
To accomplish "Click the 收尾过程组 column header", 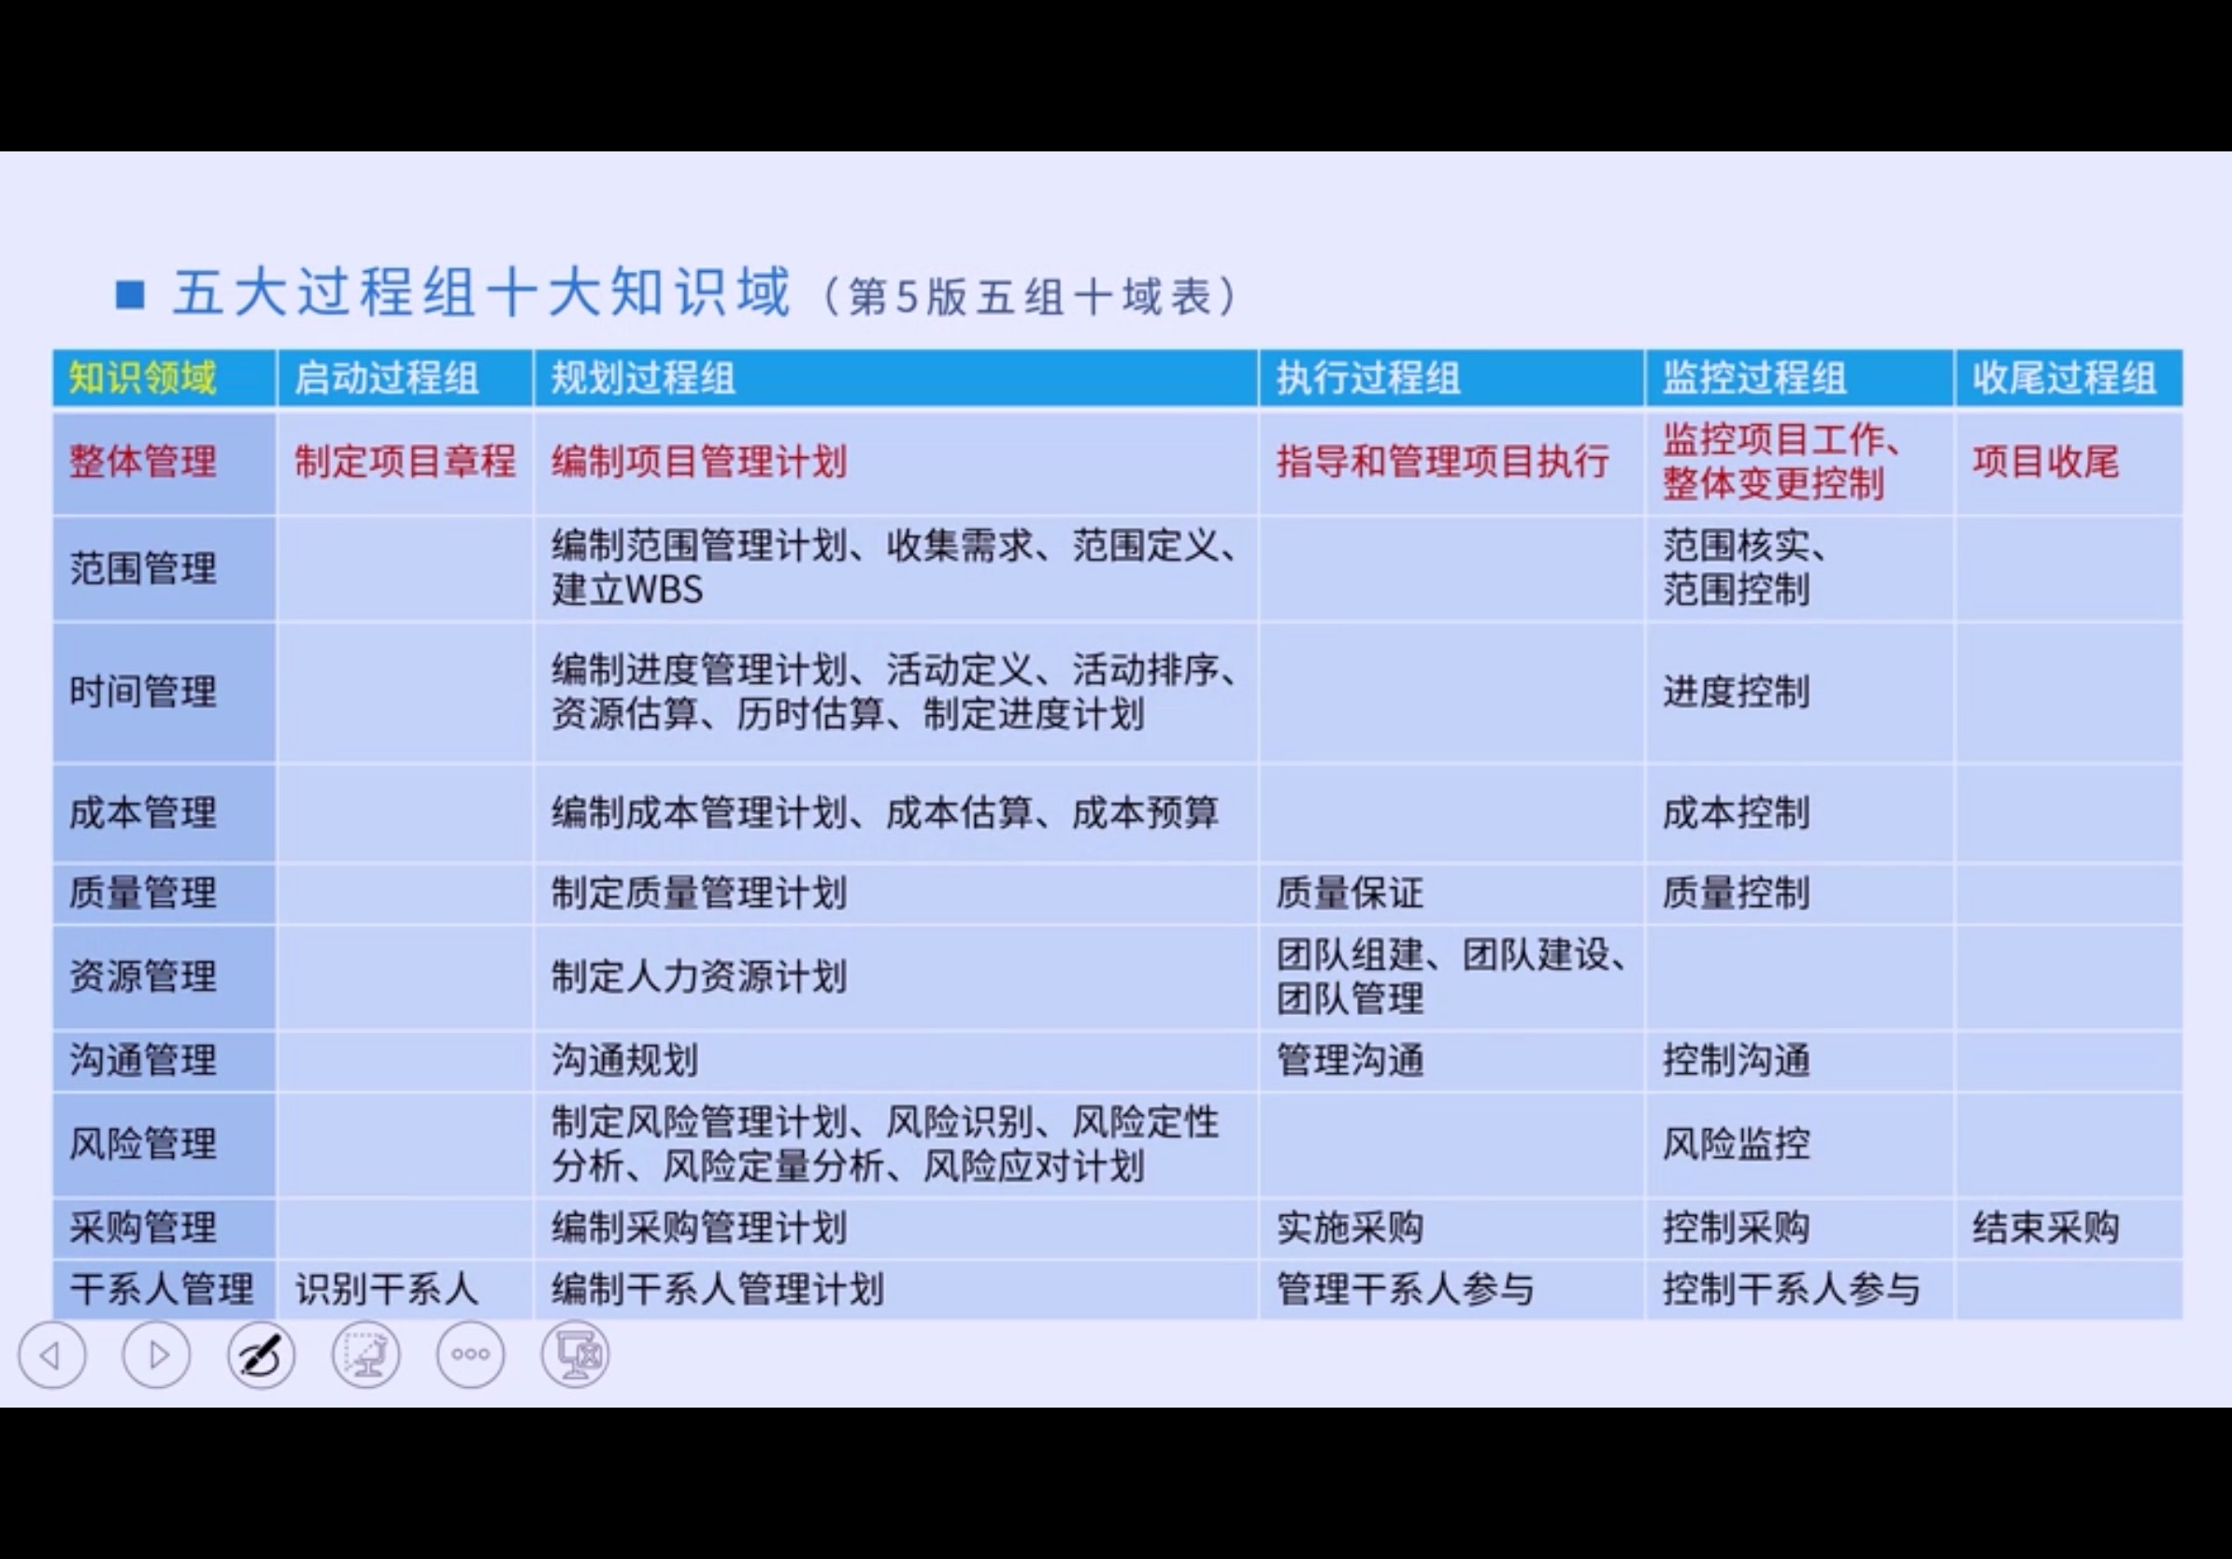I will pyautogui.click(x=2064, y=379).
